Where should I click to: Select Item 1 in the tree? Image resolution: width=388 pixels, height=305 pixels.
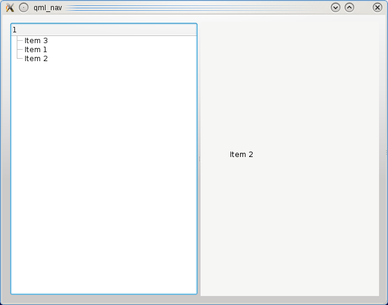tap(36, 50)
